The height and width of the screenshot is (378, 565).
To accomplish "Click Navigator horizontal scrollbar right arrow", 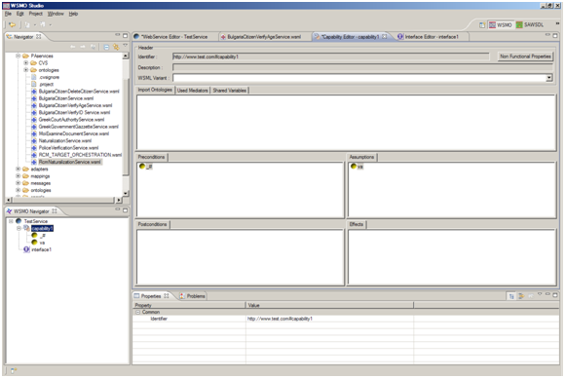I will pos(119,200).
